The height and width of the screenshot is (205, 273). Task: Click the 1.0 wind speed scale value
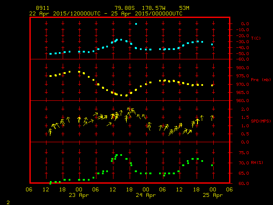pyautogui.click(x=245, y=126)
